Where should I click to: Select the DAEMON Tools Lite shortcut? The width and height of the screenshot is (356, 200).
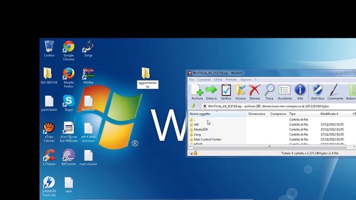tap(49, 187)
